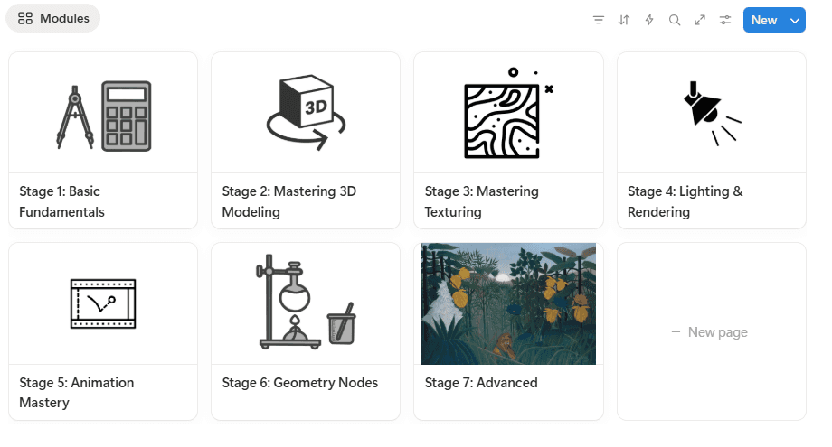
Task: Click the lightning bolt automations icon
Action: [x=649, y=20]
